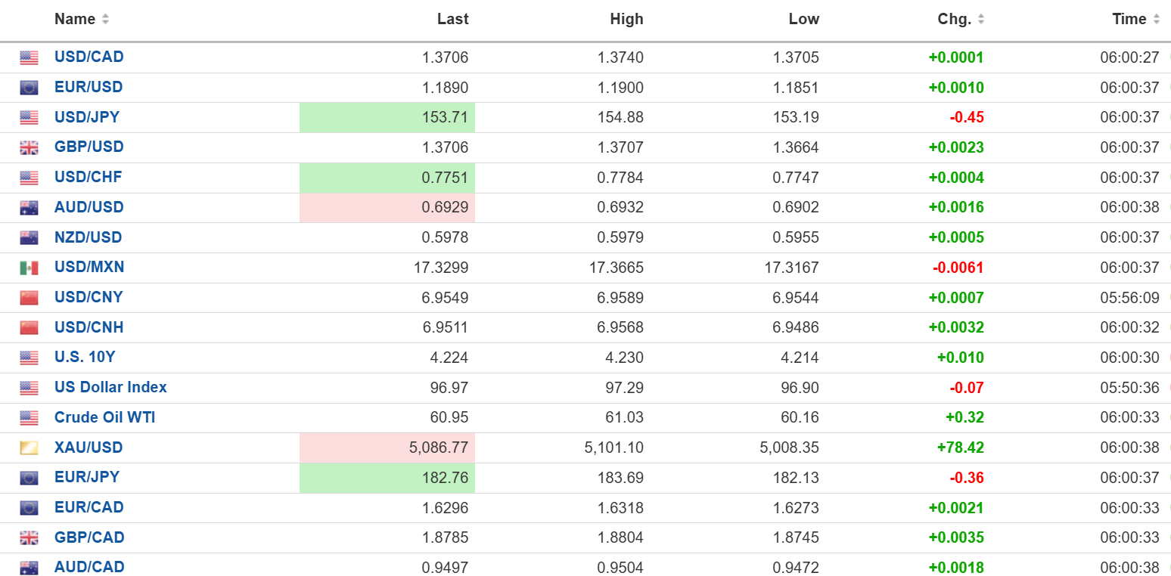This screenshot has width=1171, height=576.
Task: Click the US flag icon beside USD/CAD
Action: point(29,57)
